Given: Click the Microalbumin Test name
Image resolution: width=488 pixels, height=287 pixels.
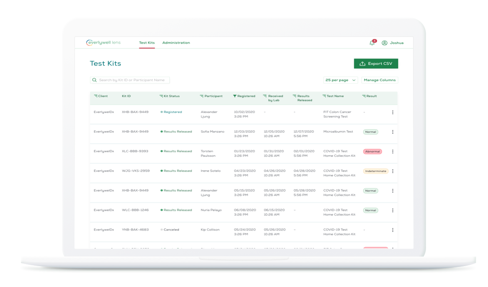Looking at the screenshot, I should pyautogui.click(x=338, y=131).
